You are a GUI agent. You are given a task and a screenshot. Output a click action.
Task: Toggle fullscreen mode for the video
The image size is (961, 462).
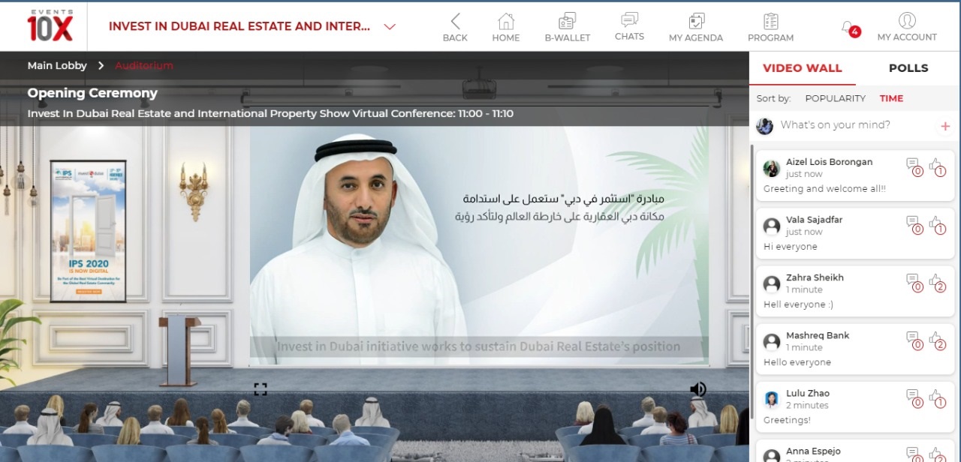coord(260,389)
